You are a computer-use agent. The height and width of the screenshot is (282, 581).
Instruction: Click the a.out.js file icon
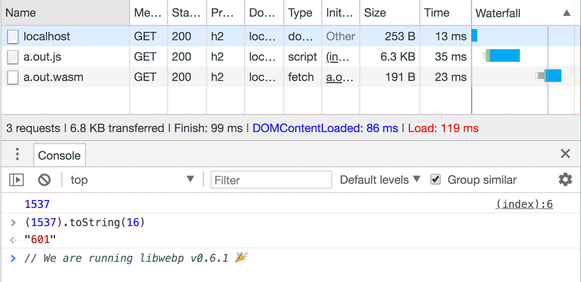pos(12,57)
